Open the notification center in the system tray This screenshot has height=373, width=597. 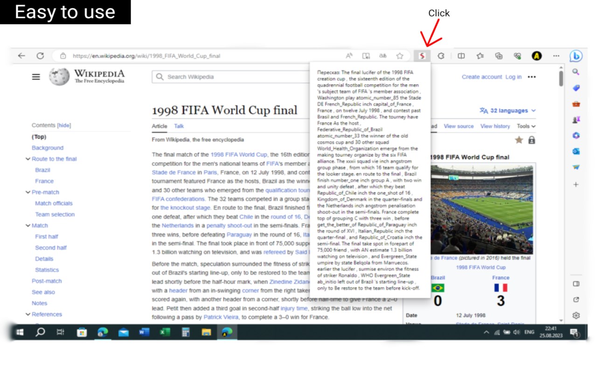(574, 332)
